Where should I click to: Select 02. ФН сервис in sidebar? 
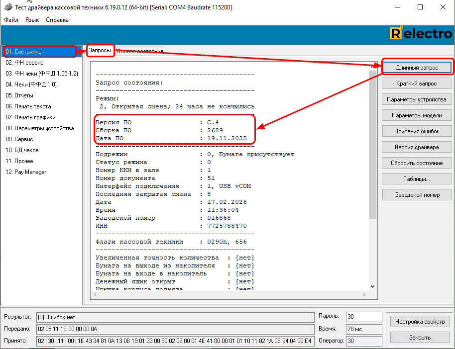tap(24, 63)
